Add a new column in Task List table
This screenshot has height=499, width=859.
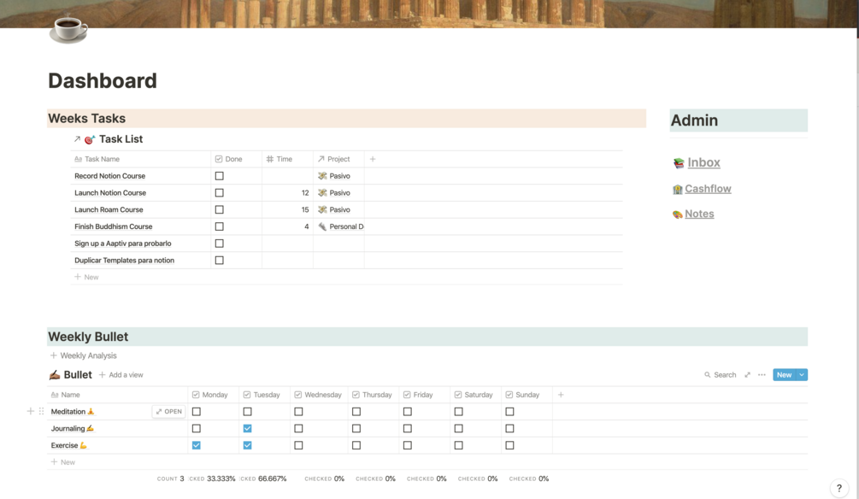(373, 159)
